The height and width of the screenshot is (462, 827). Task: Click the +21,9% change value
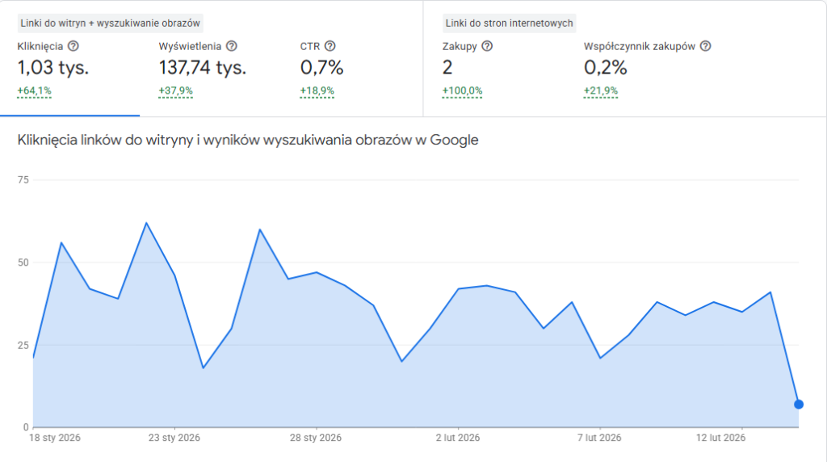[x=601, y=90]
